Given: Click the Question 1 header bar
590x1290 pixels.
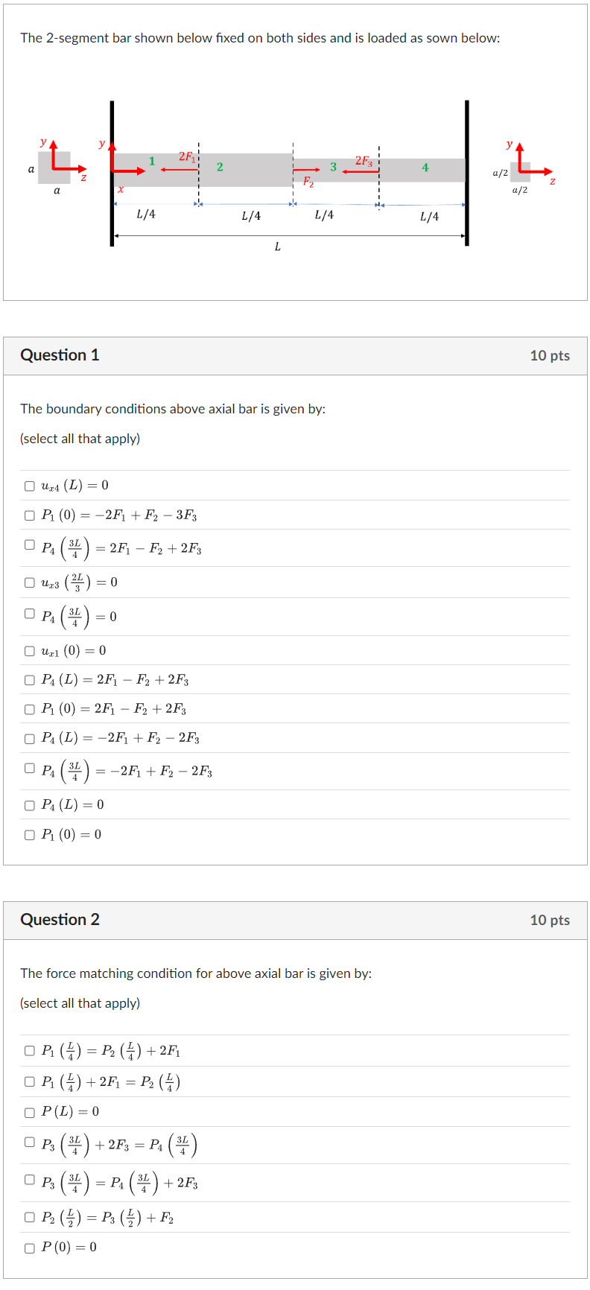Looking at the screenshot, I should point(295,355).
